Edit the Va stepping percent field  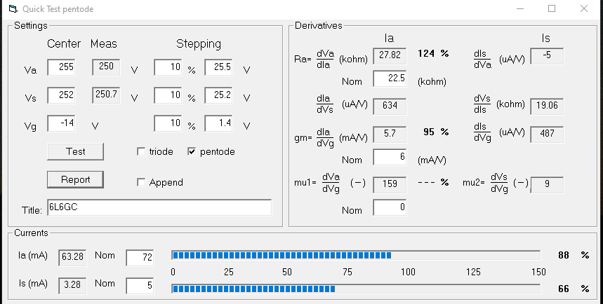pos(168,68)
